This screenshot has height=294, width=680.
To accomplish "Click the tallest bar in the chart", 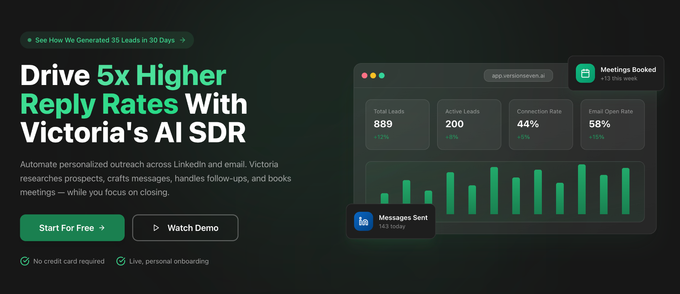I will coord(582,190).
